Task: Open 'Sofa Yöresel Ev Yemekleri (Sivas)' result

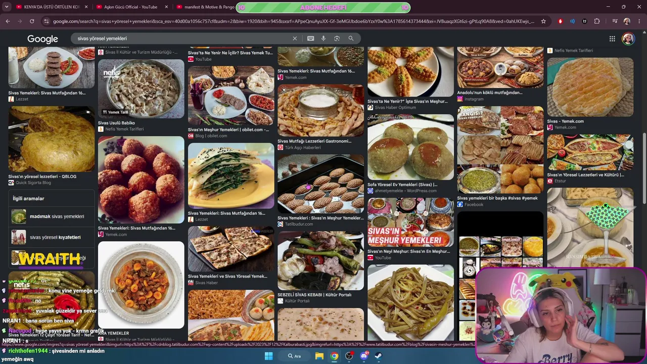Action: click(402, 185)
